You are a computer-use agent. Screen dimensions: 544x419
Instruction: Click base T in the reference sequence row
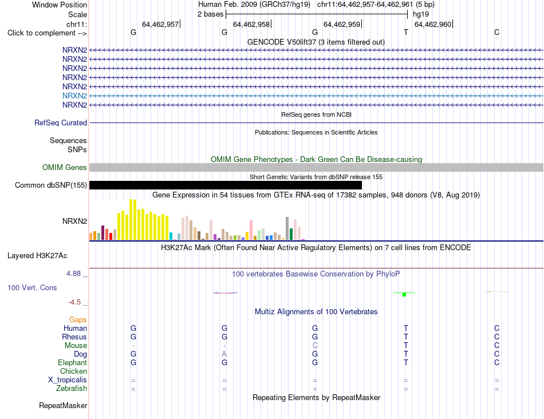(x=406, y=32)
